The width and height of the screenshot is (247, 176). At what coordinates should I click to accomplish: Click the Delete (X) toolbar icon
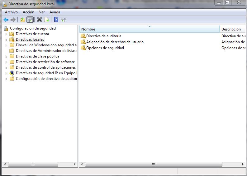(39, 20)
